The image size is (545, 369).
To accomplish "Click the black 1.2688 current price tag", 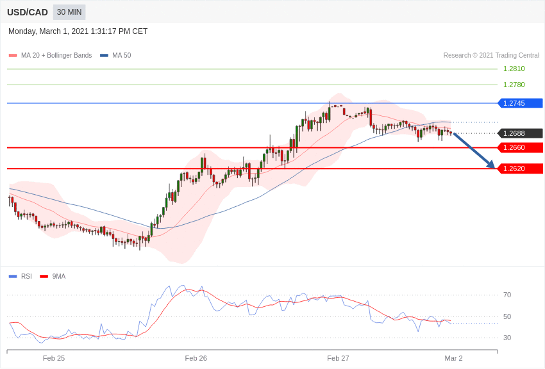I will point(520,133).
